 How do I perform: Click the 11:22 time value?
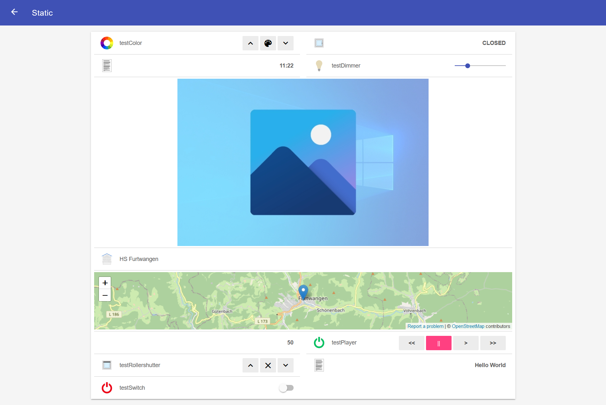pos(286,66)
